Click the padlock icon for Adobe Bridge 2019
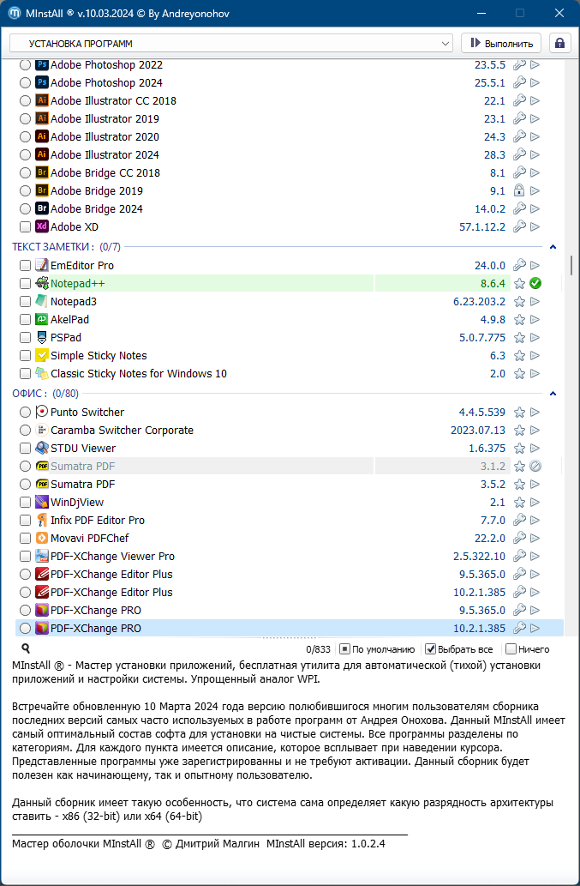 pos(519,191)
